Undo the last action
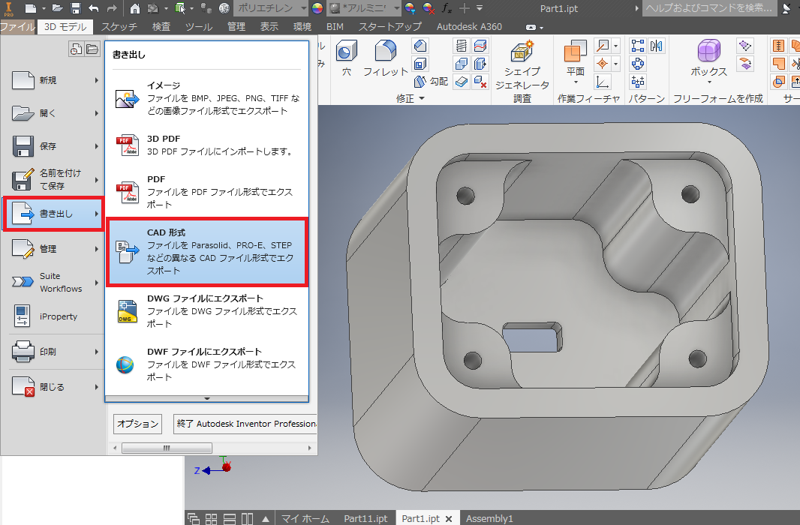This screenshot has height=525, width=800. pos(93,8)
